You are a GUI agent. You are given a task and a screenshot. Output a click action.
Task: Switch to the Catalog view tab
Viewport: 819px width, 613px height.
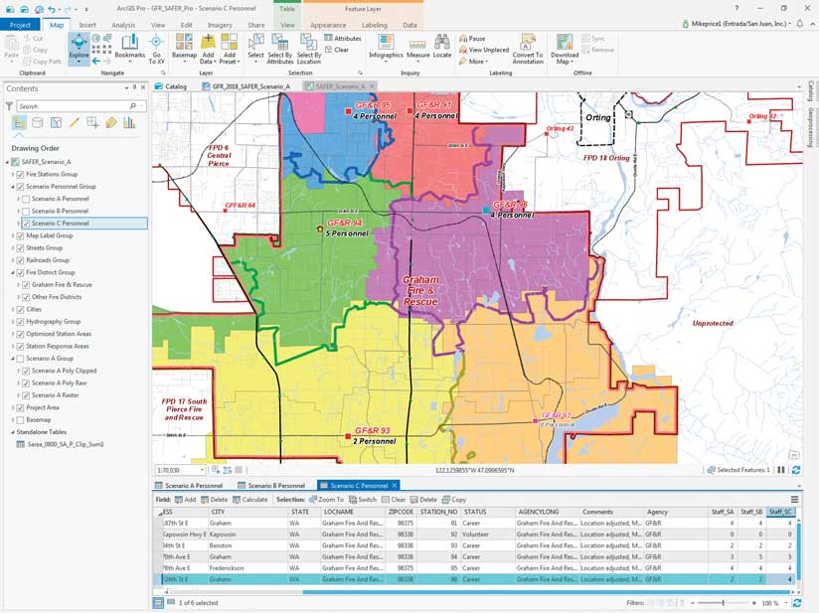[171, 86]
